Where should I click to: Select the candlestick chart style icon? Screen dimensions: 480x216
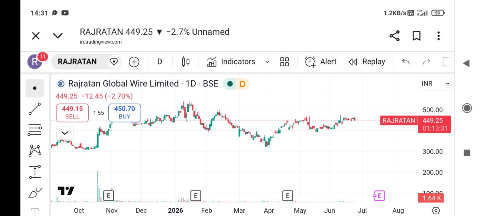click(x=186, y=62)
